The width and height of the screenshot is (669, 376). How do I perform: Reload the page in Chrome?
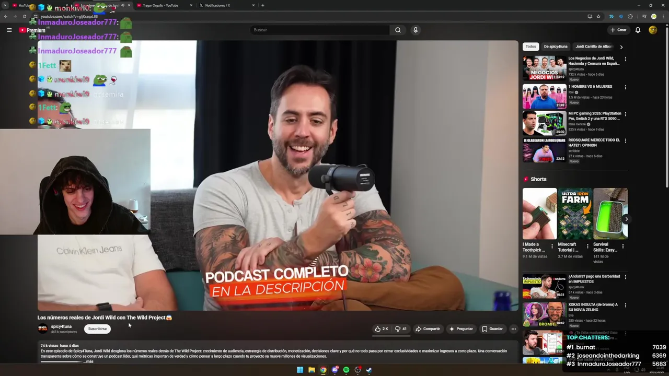point(24,16)
